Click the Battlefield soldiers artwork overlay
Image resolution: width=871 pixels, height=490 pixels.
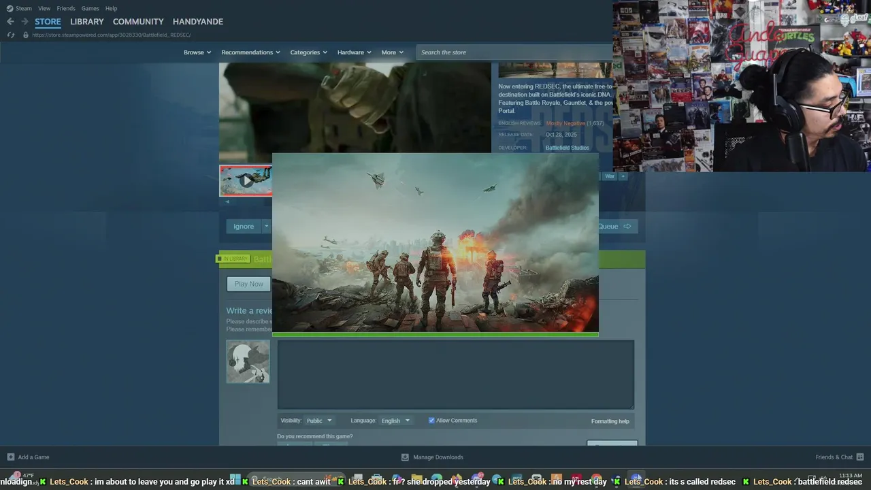tap(435, 243)
